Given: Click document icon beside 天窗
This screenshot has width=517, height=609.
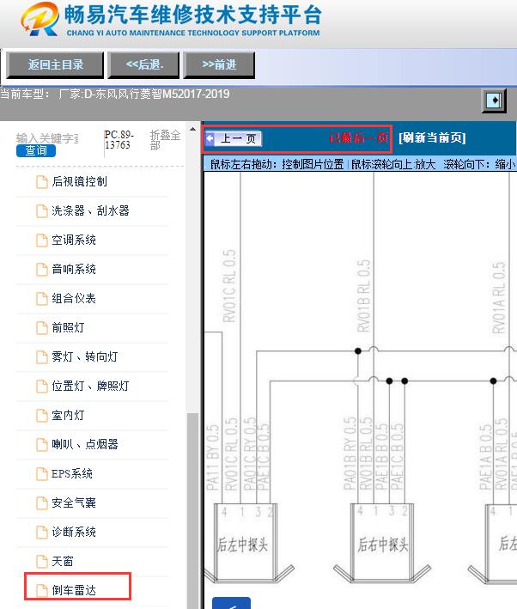Looking at the screenshot, I should [x=41, y=562].
